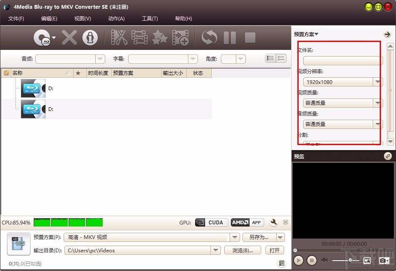Viewport: 396px width, 271px height.
Task: Mute the preview volume speaker icon
Action: (x=324, y=260)
